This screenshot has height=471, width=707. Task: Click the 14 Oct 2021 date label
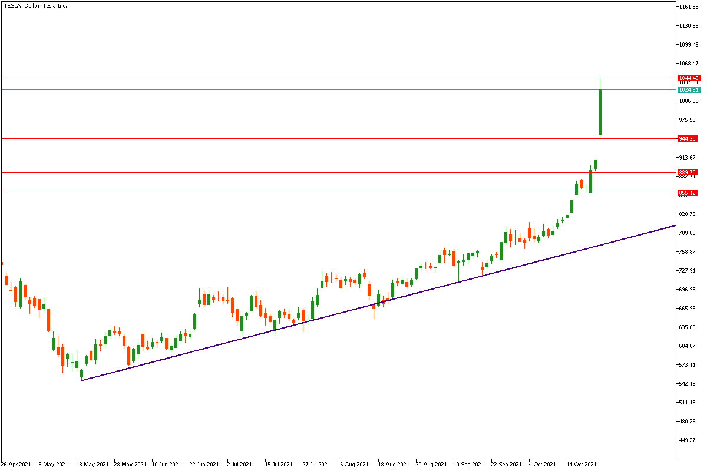click(582, 464)
